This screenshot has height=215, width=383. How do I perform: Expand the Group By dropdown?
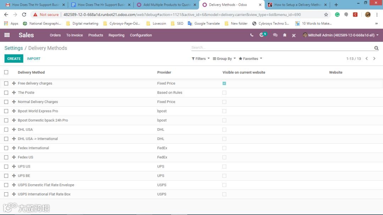point(224,58)
